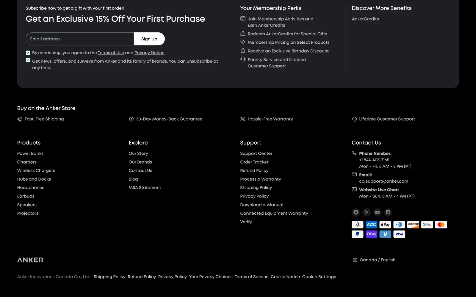Open Earbuds products link
This screenshot has width=476, height=297.
click(26, 196)
